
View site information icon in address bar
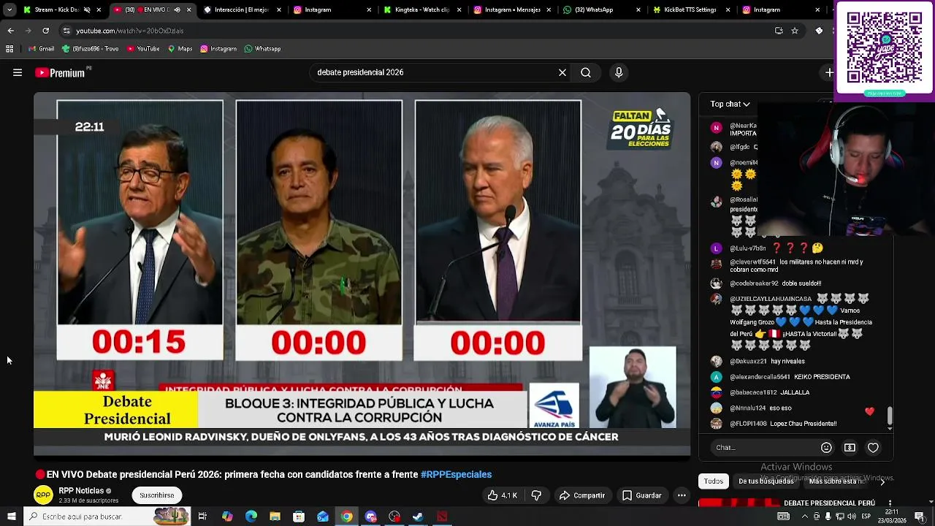click(66, 31)
